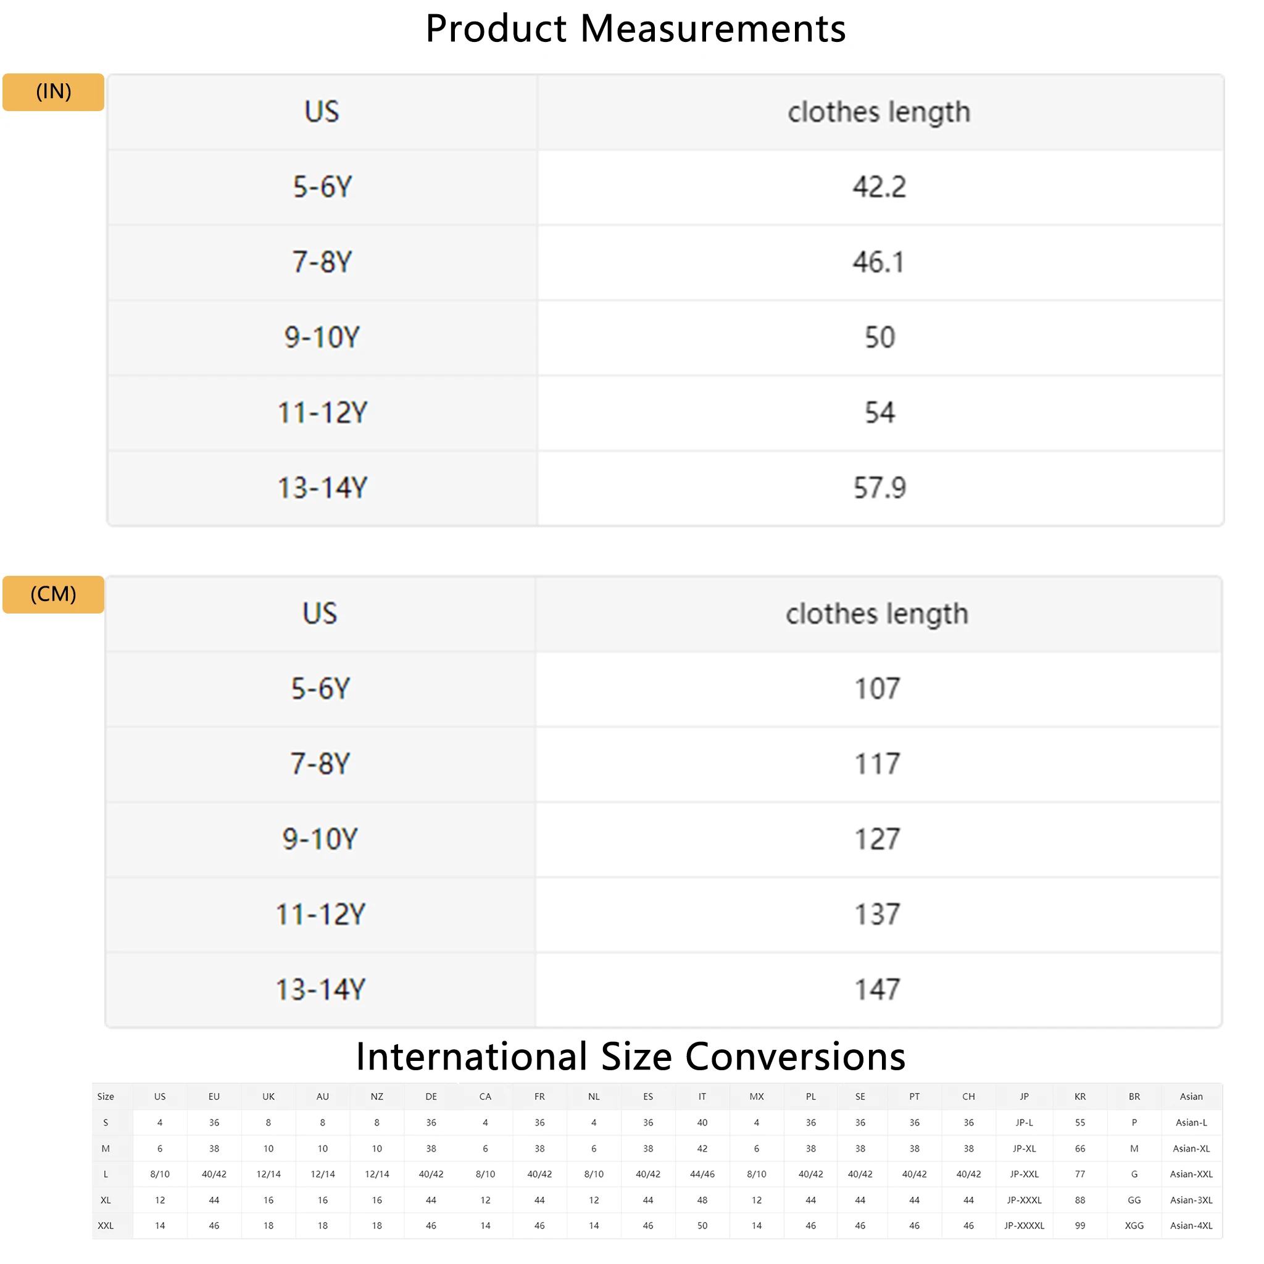The image size is (1264, 1264).
Task: Select the 7-8Y size in inches table
Action: [x=322, y=262]
